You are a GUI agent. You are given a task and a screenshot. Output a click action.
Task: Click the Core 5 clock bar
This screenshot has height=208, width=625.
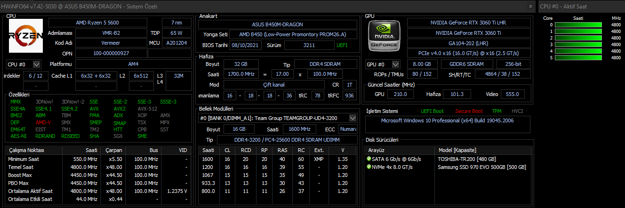click(578, 57)
